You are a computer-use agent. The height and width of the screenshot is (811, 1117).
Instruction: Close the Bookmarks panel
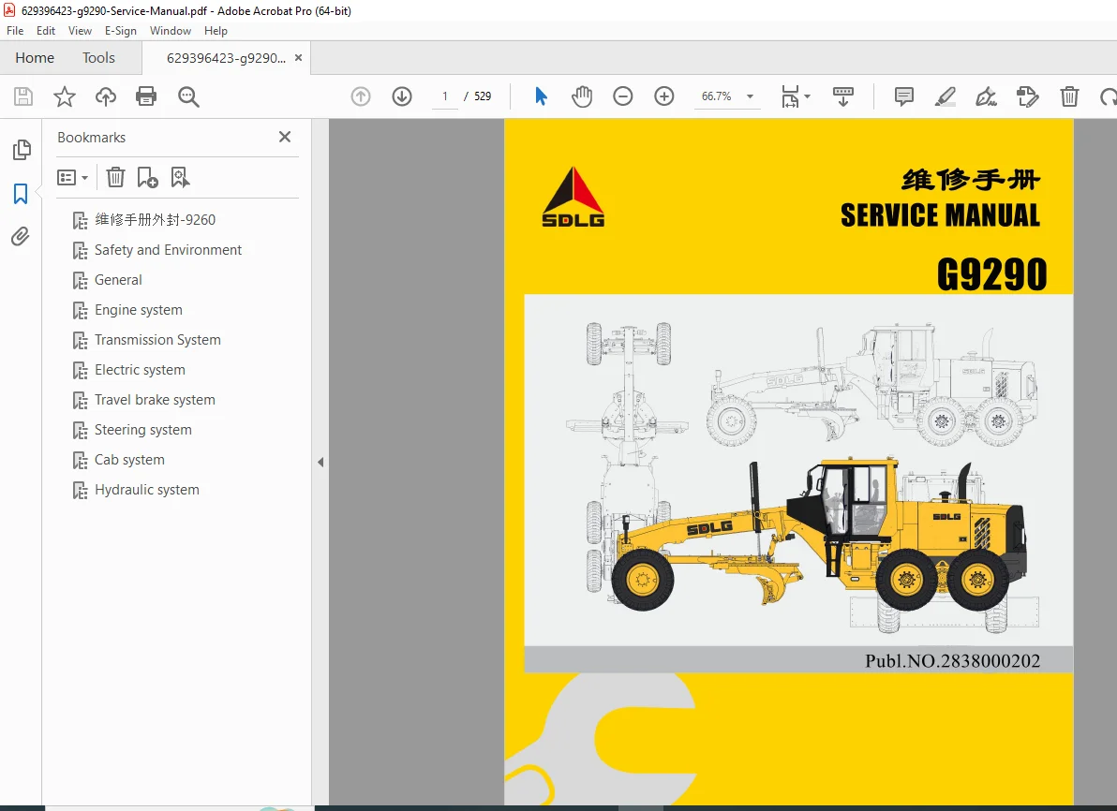(x=285, y=137)
